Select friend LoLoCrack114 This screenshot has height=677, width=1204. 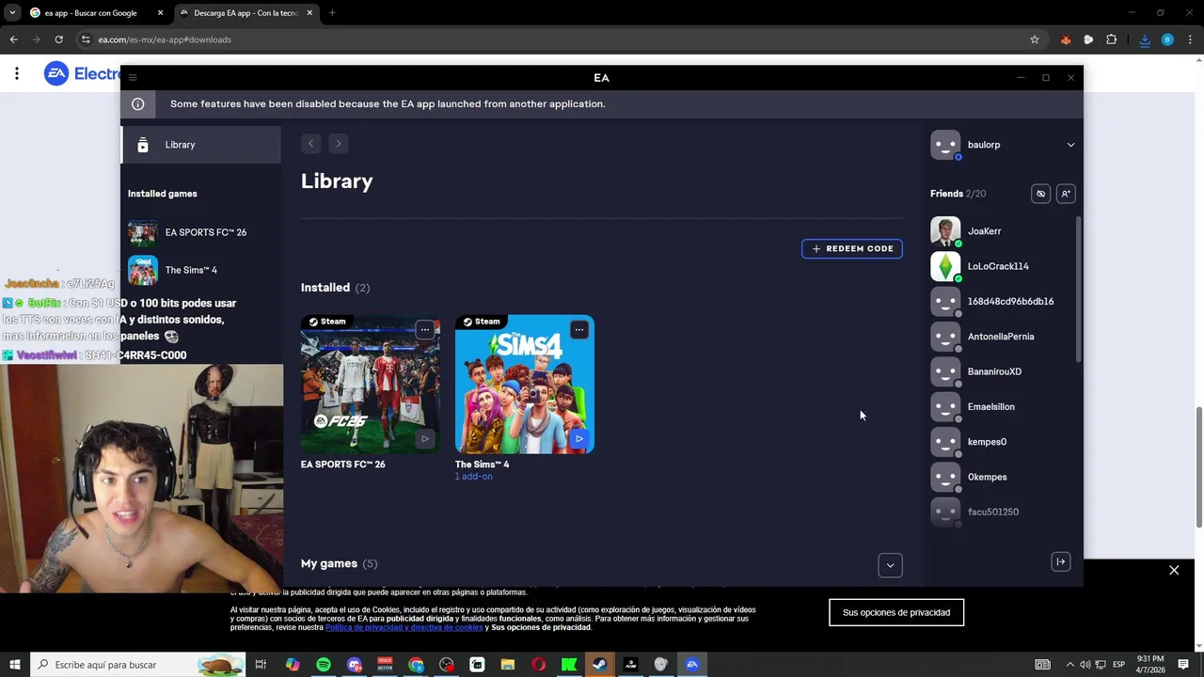[1001, 266]
